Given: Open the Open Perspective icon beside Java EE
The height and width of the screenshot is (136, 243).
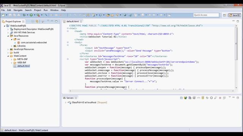Looking at the screenshot, I should click(224, 15).
